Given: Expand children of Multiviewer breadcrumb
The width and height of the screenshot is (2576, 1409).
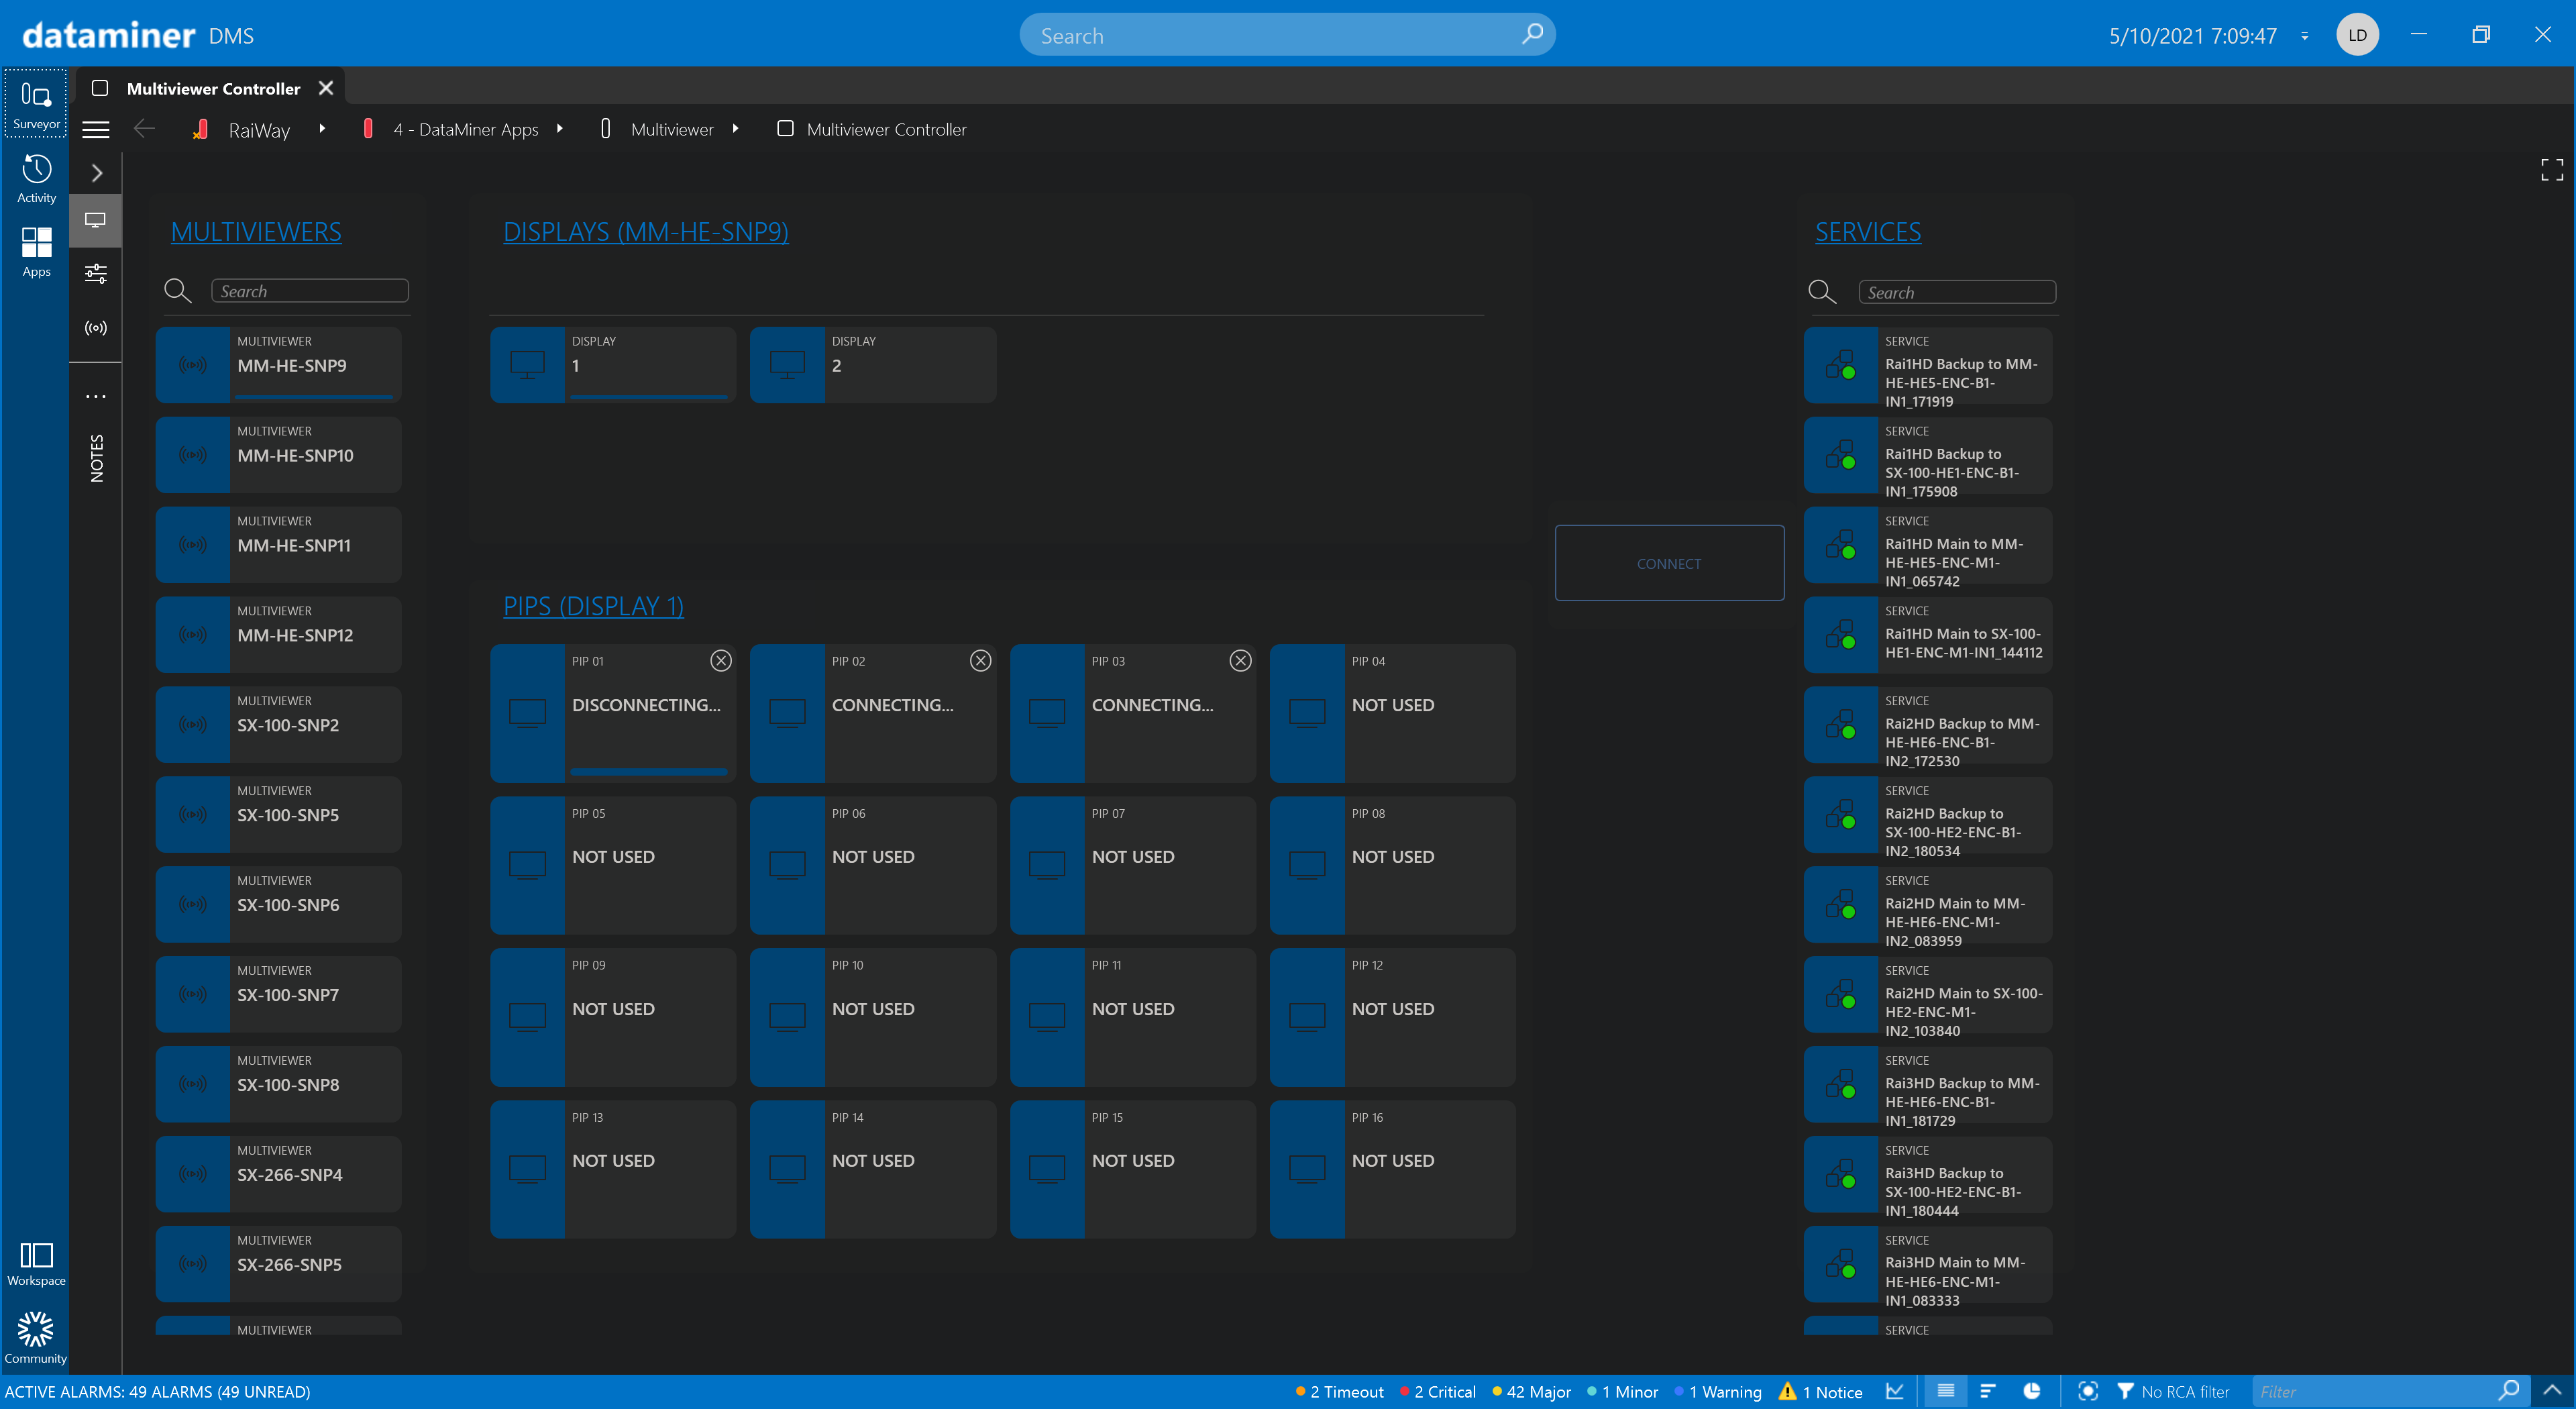Looking at the screenshot, I should 735,128.
